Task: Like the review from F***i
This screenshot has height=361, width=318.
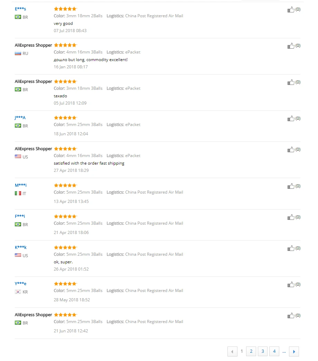Action: point(291,217)
